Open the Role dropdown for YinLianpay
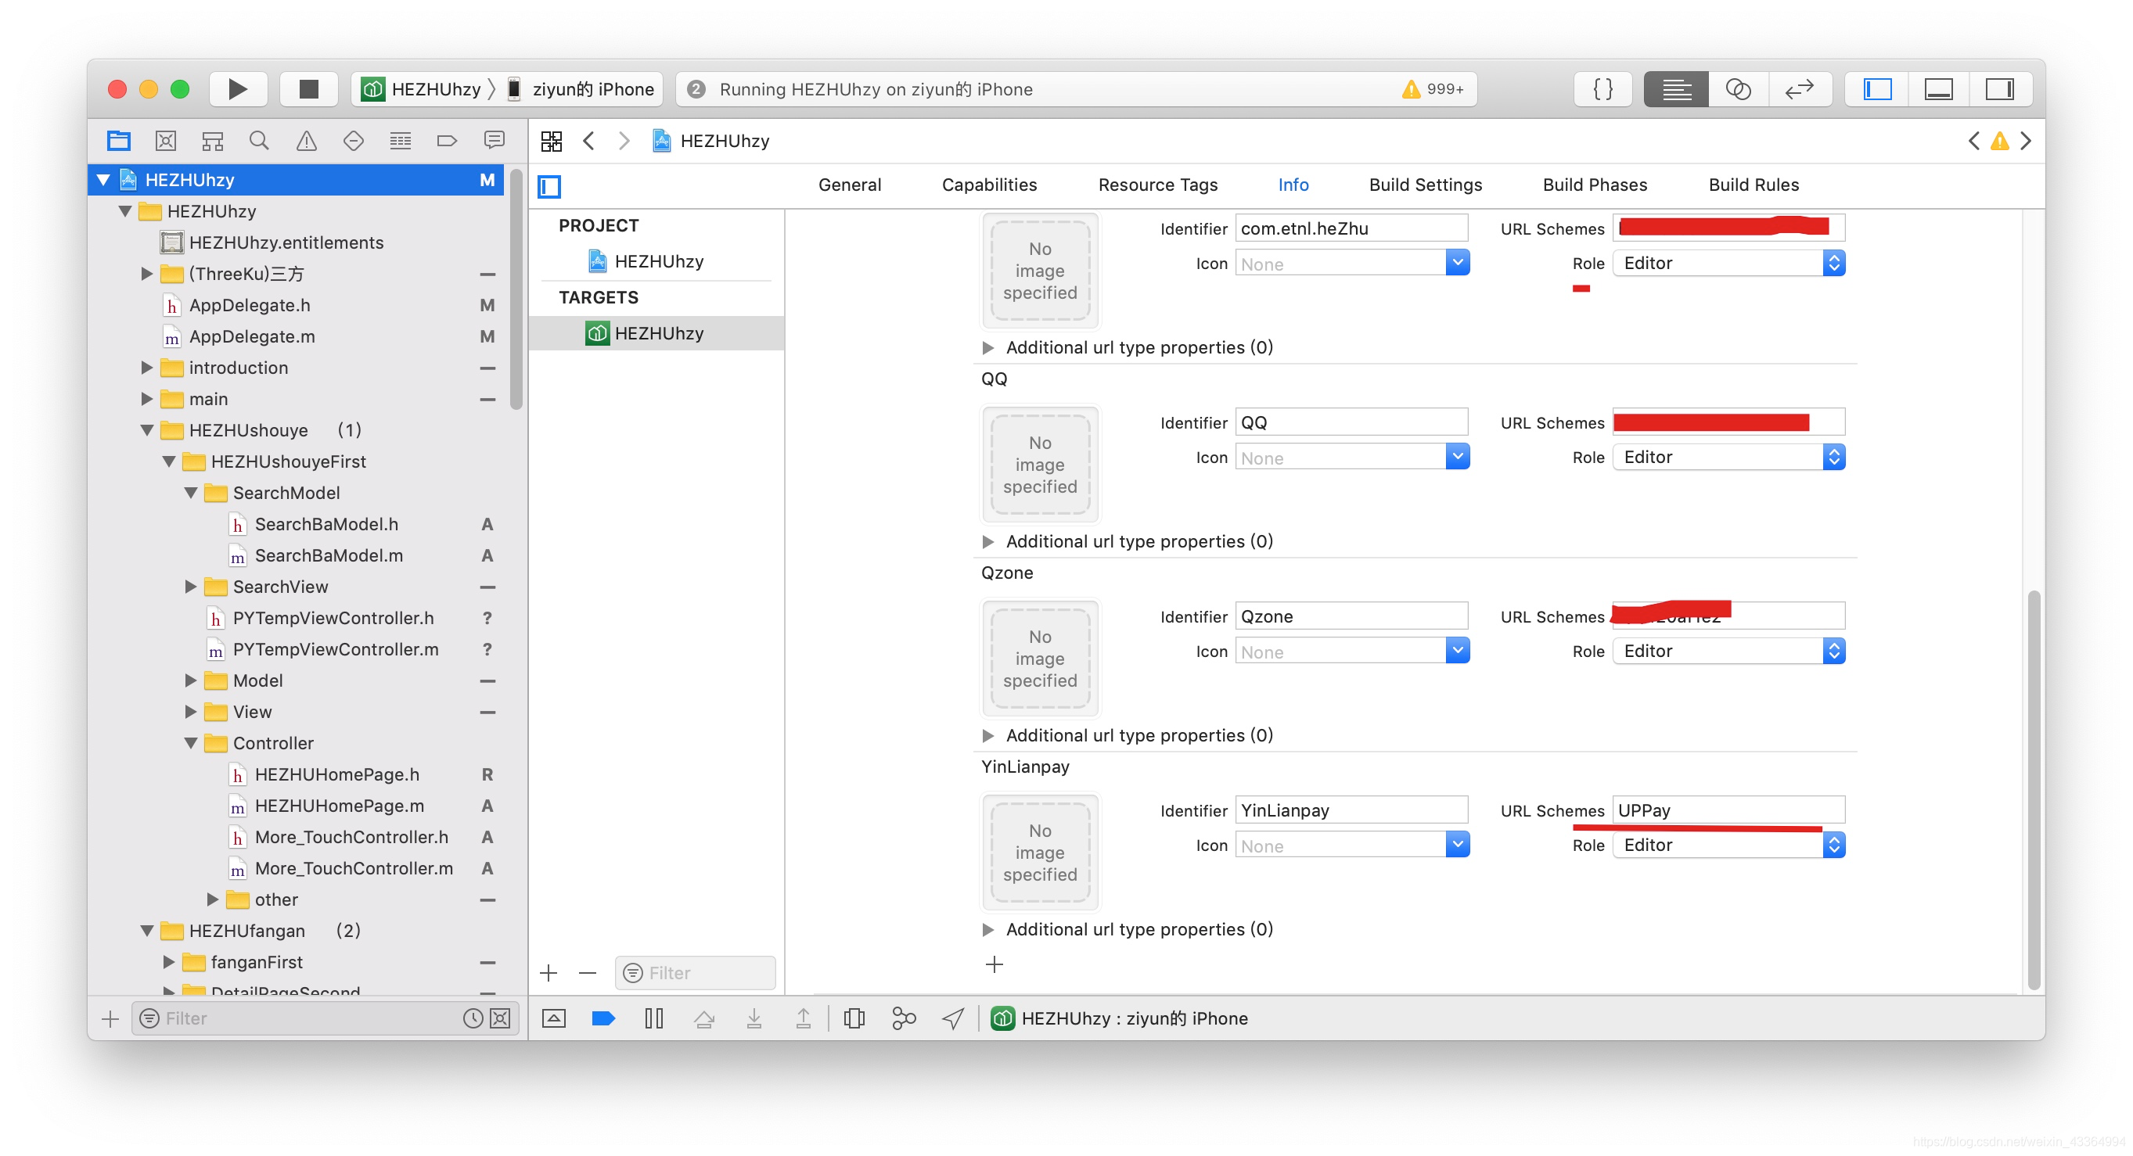Image resolution: width=2133 pixels, height=1156 pixels. pyautogui.click(x=1728, y=845)
